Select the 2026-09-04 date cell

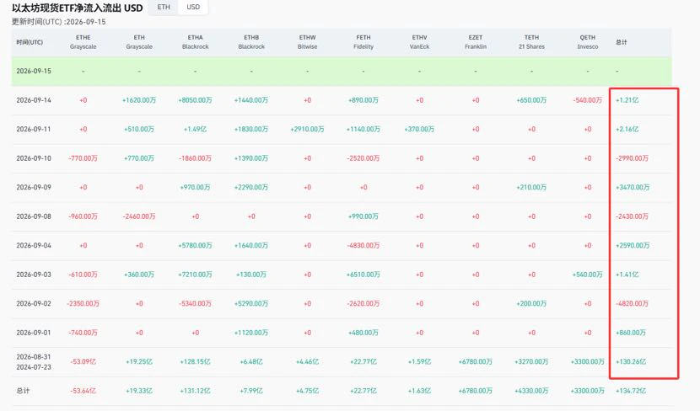(x=34, y=246)
